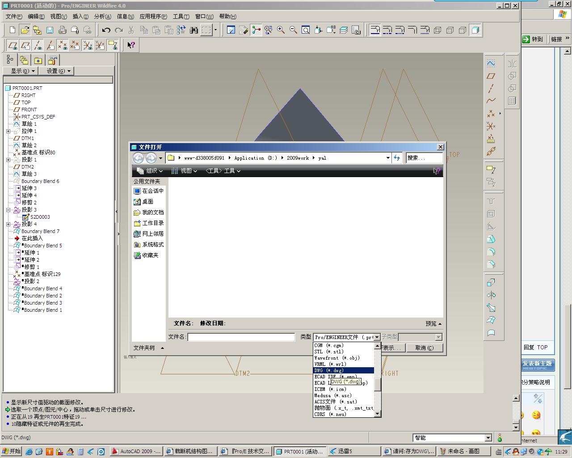Refit the model to the screen

point(306,30)
